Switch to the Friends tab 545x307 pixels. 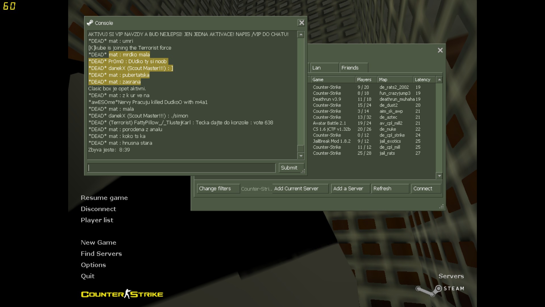pos(353,68)
